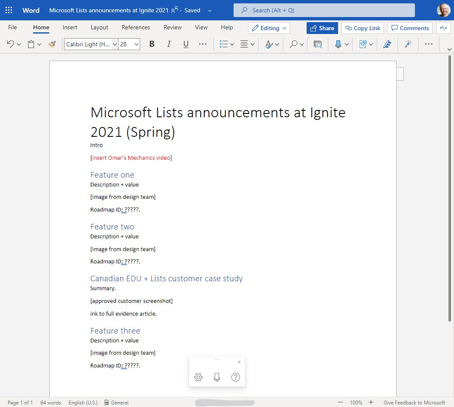Click the Undo icon
454x407 pixels.
(x=10, y=44)
